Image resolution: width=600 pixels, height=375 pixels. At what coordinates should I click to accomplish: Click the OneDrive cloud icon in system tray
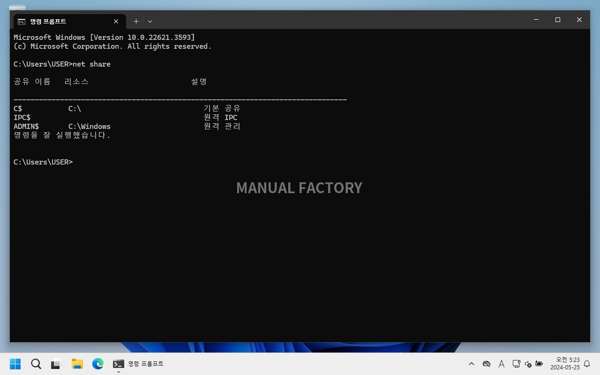(x=487, y=364)
